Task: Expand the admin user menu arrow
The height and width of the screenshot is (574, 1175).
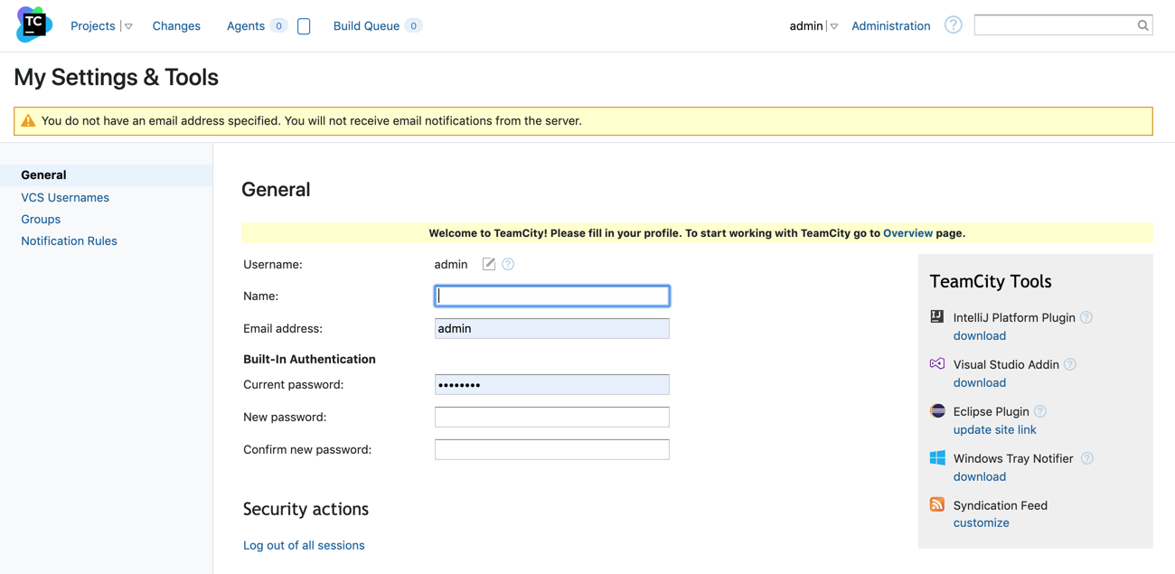Action: click(833, 26)
